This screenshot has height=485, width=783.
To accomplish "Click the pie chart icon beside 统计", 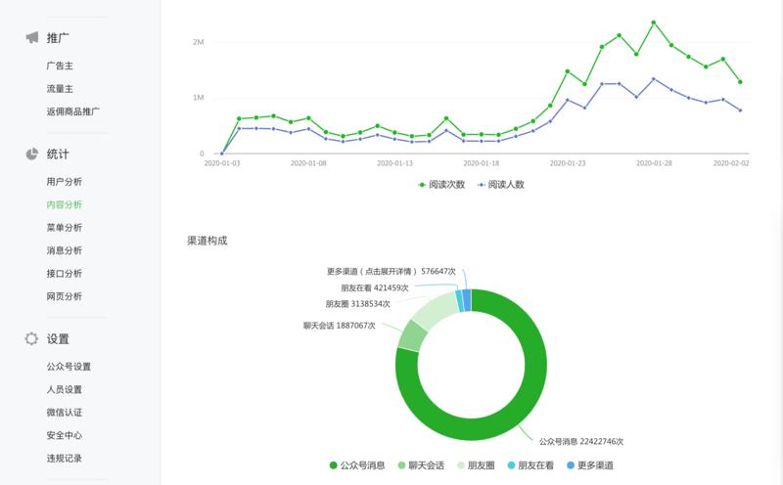I will pyautogui.click(x=32, y=154).
